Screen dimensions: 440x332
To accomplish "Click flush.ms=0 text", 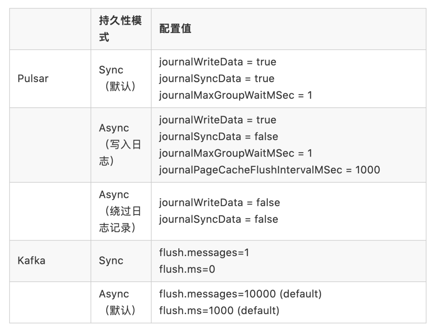I will (x=187, y=269).
